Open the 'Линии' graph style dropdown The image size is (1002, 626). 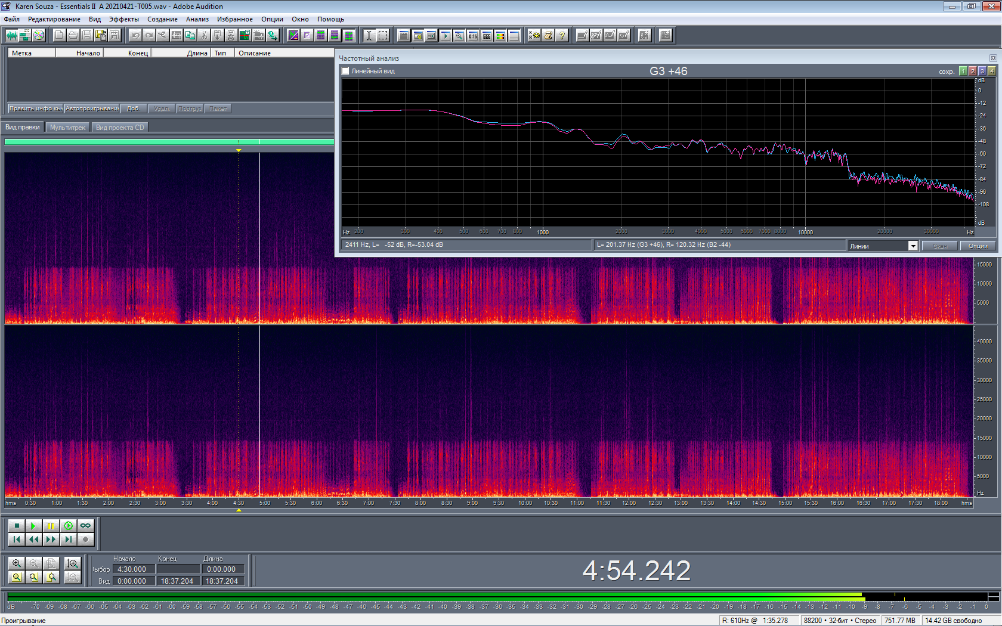(x=913, y=246)
